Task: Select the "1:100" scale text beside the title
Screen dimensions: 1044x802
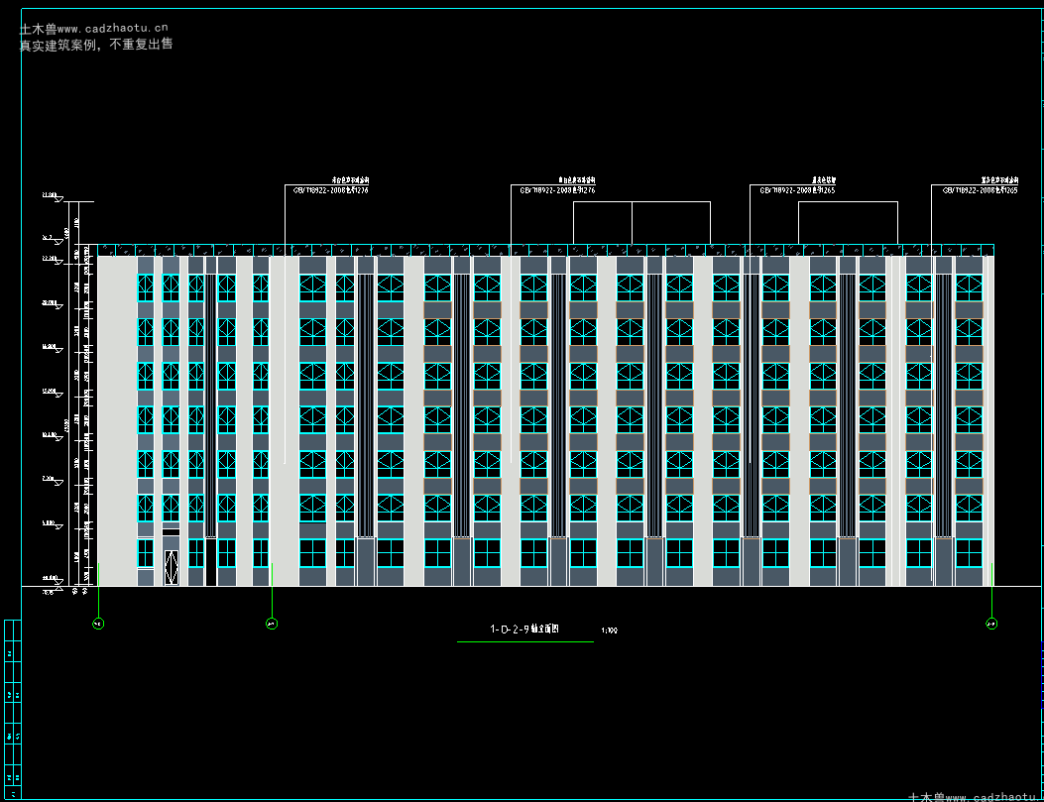Action: (x=609, y=630)
